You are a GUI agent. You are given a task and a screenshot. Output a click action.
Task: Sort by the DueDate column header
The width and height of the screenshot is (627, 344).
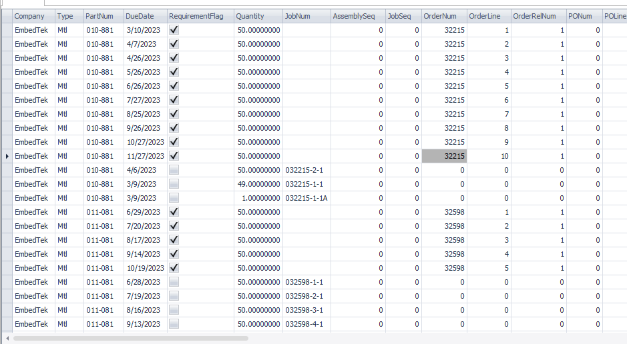click(x=145, y=17)
